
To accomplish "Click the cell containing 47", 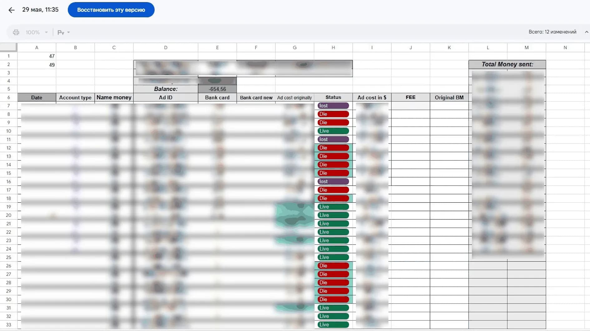I will (x=37, y=56).
